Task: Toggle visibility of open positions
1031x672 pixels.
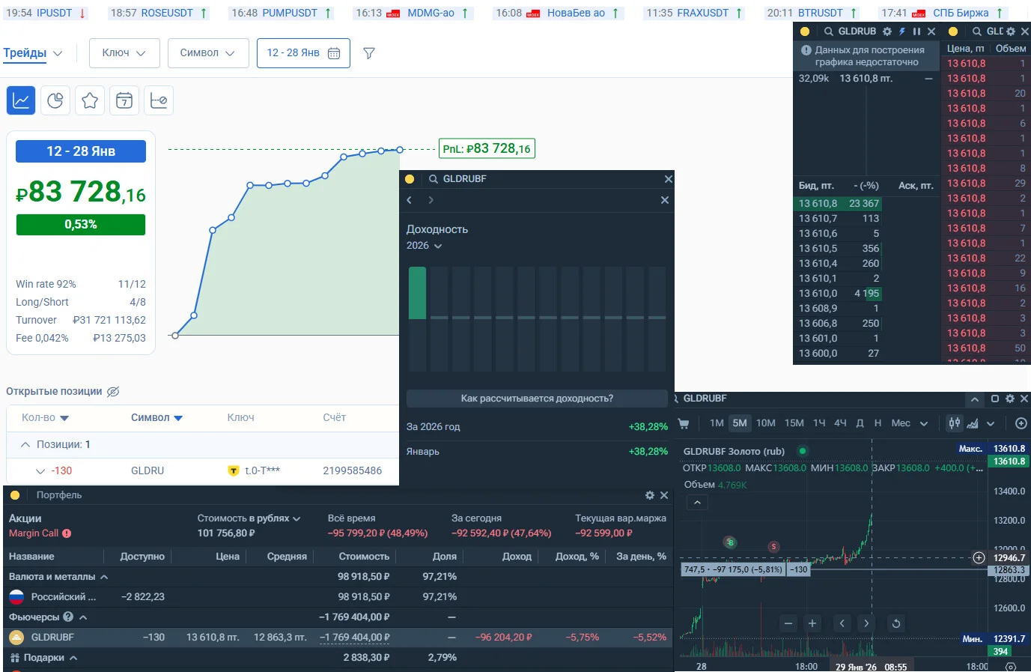Action: coord(113,392)
